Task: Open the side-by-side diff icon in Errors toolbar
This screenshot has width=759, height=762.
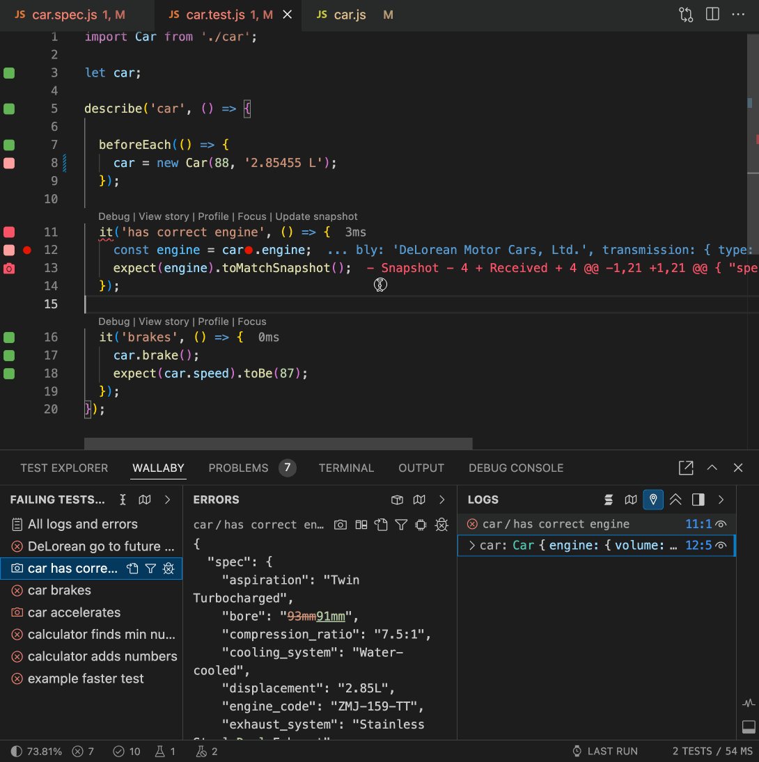Action: tap(361, 525)
